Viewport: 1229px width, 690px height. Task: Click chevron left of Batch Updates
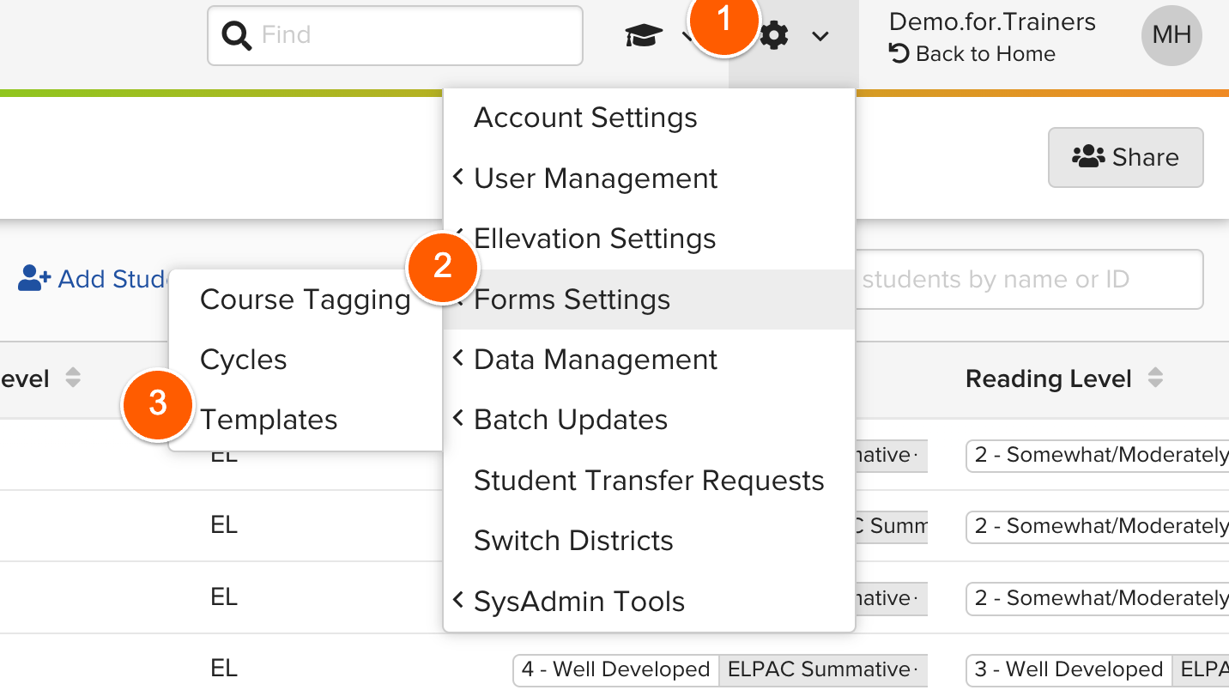click(x=458, y=419)
